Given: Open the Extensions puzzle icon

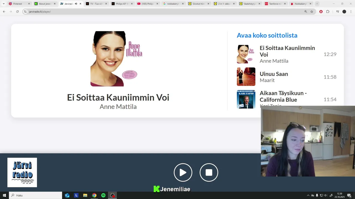Looking at the screenshot, I should (328, 12).
